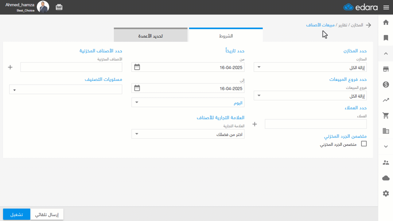Open the building sidebar icon

(386, 131)
